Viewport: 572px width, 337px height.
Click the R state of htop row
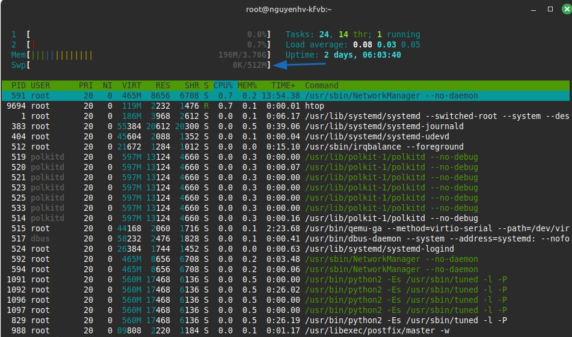pyautogui.click(x=206, y=106)
